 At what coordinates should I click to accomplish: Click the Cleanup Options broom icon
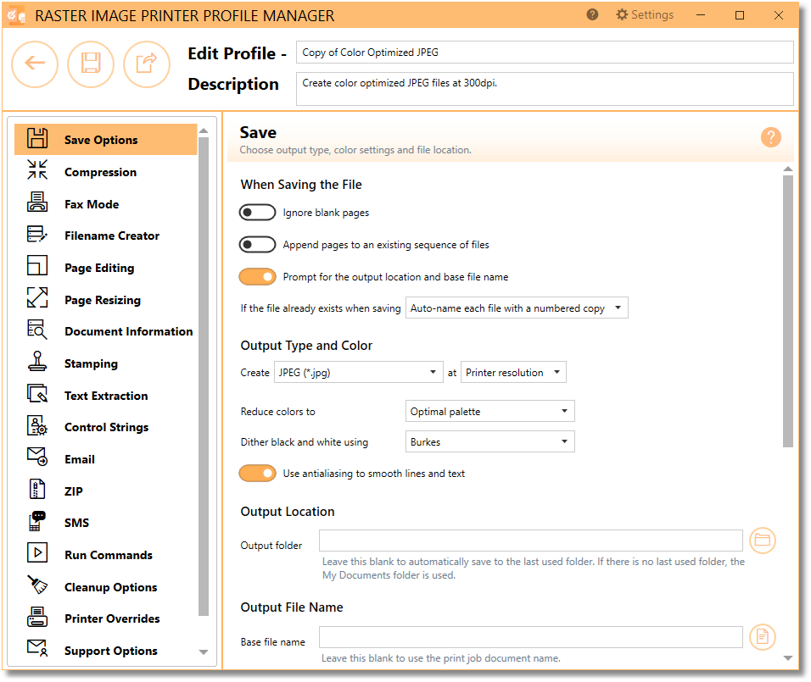pyautogui.click(x=37, y=585)
